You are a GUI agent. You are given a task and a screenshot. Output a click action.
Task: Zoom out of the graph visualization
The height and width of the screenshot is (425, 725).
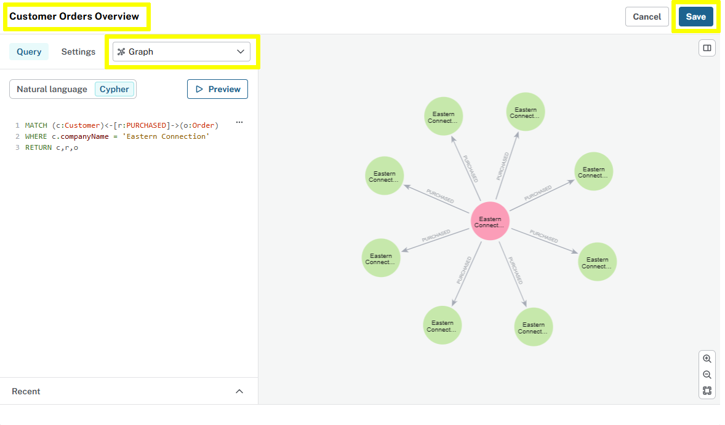click(707, 374)
